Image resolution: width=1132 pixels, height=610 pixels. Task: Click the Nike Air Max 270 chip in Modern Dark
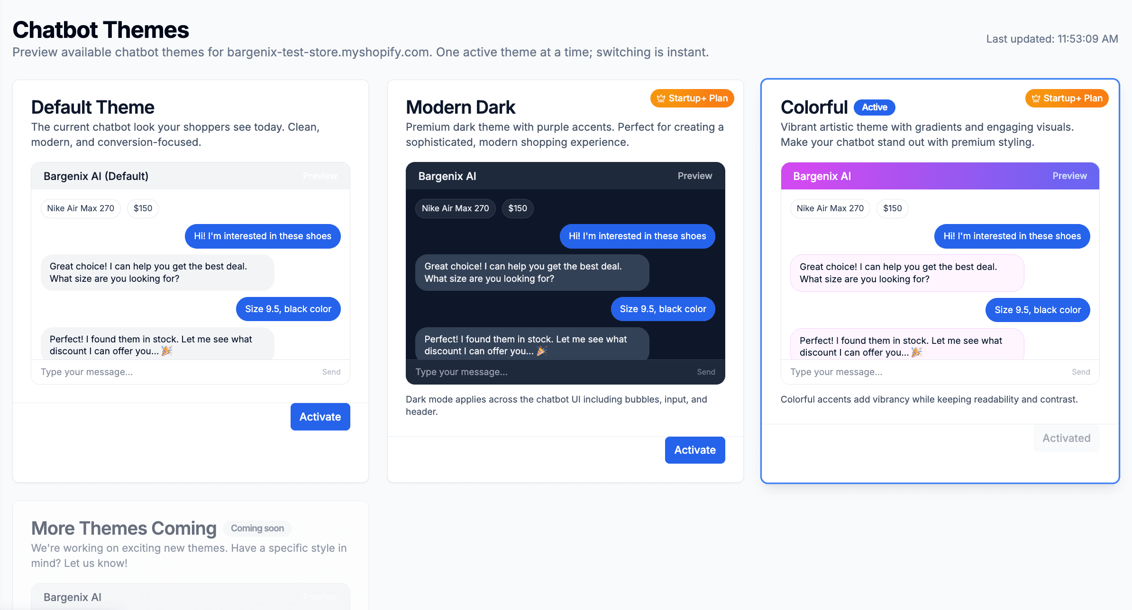[x=455, y=208]
